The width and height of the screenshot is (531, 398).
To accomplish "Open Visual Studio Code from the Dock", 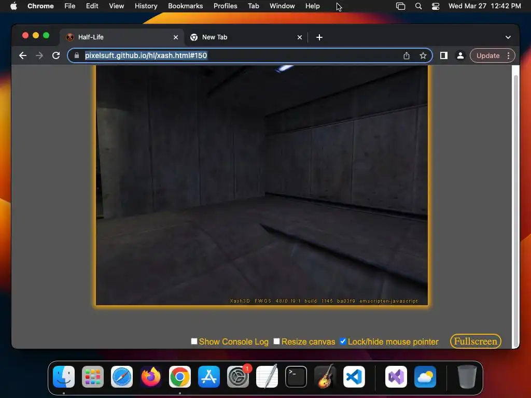I will point(354,377).
